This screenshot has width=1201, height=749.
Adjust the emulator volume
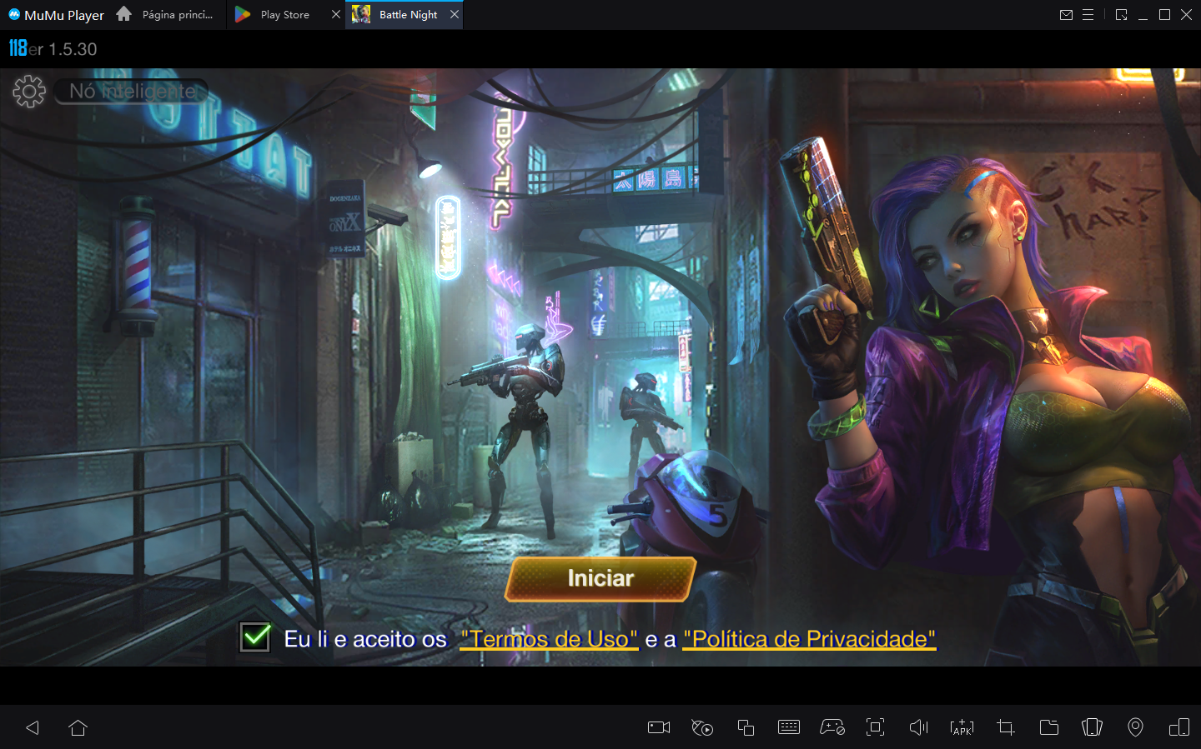point(918,727)
